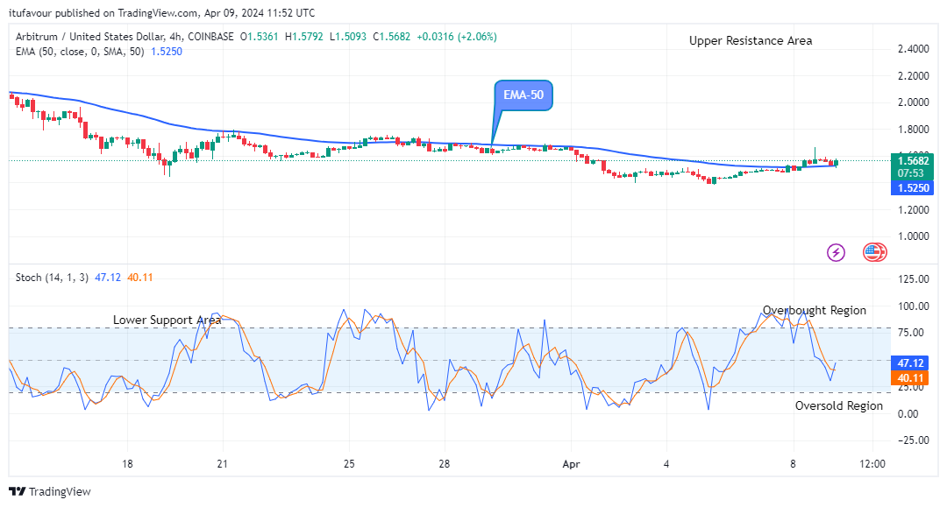
Task: Click the orange stochastic axis label 40.11
Action: [909, 378]
